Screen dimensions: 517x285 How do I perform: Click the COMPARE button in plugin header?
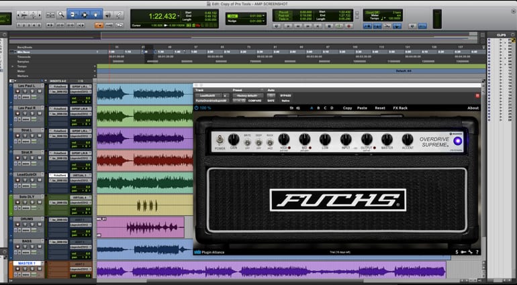point(254,101)
